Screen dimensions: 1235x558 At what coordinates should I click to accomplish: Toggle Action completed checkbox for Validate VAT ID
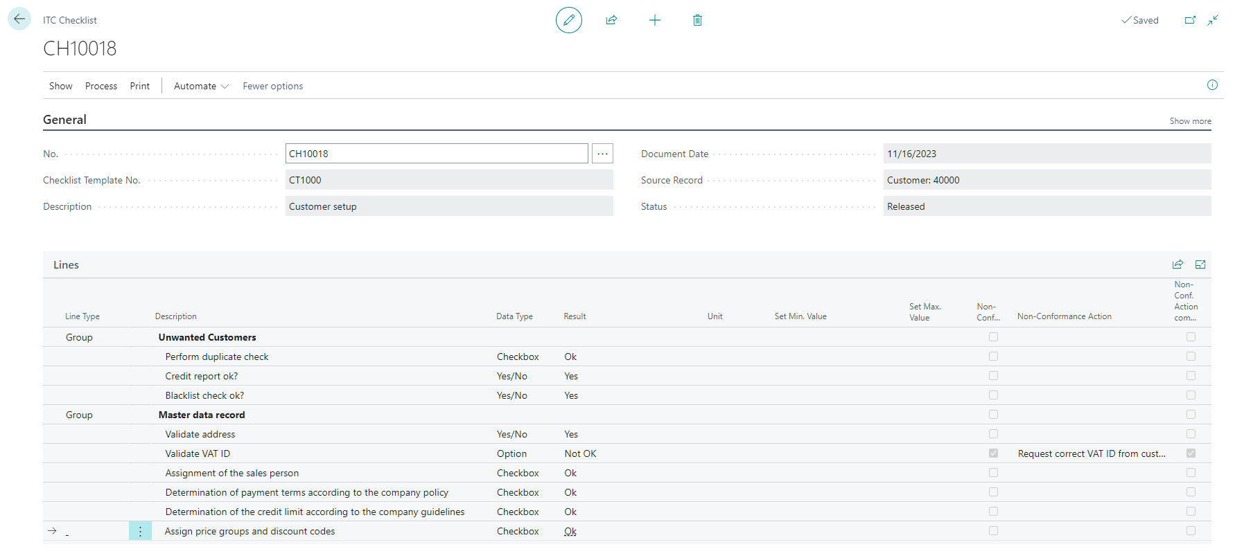(x=1191, y=453)
